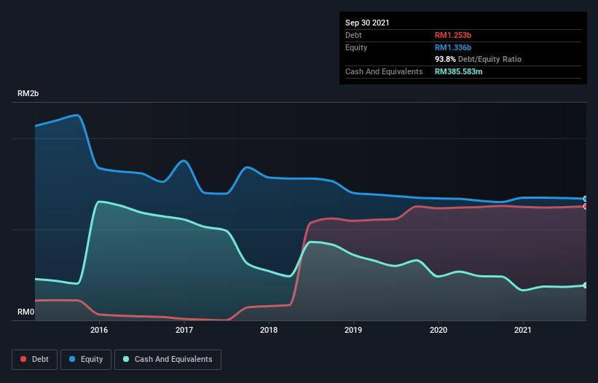Click the 2021 x-axis label

(x=523, y=330)
